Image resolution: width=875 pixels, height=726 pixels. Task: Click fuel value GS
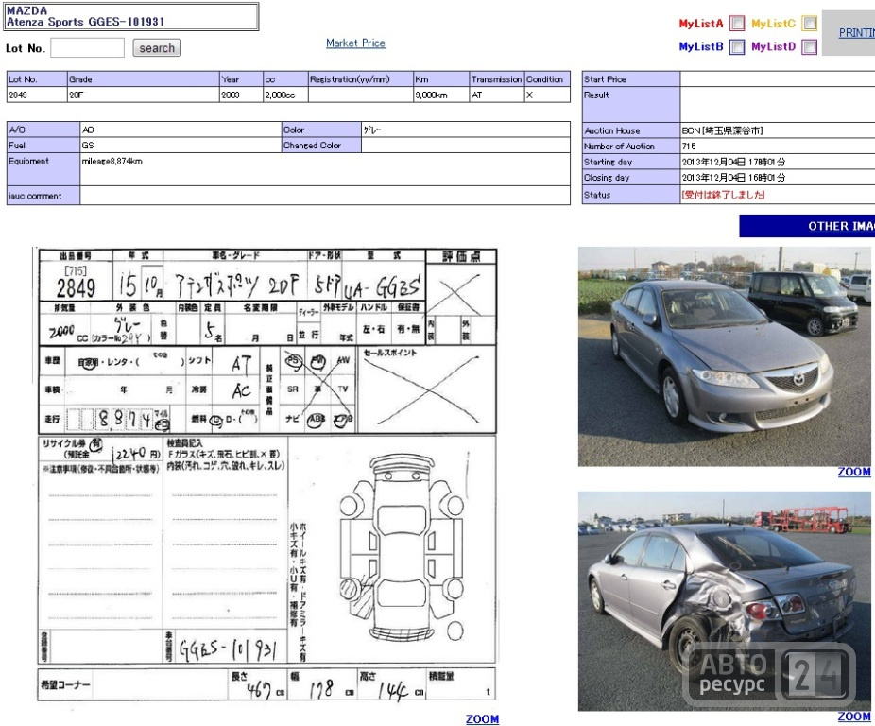pos(88,146)
